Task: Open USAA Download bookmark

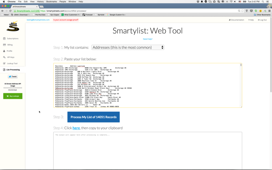Action: 20,15
